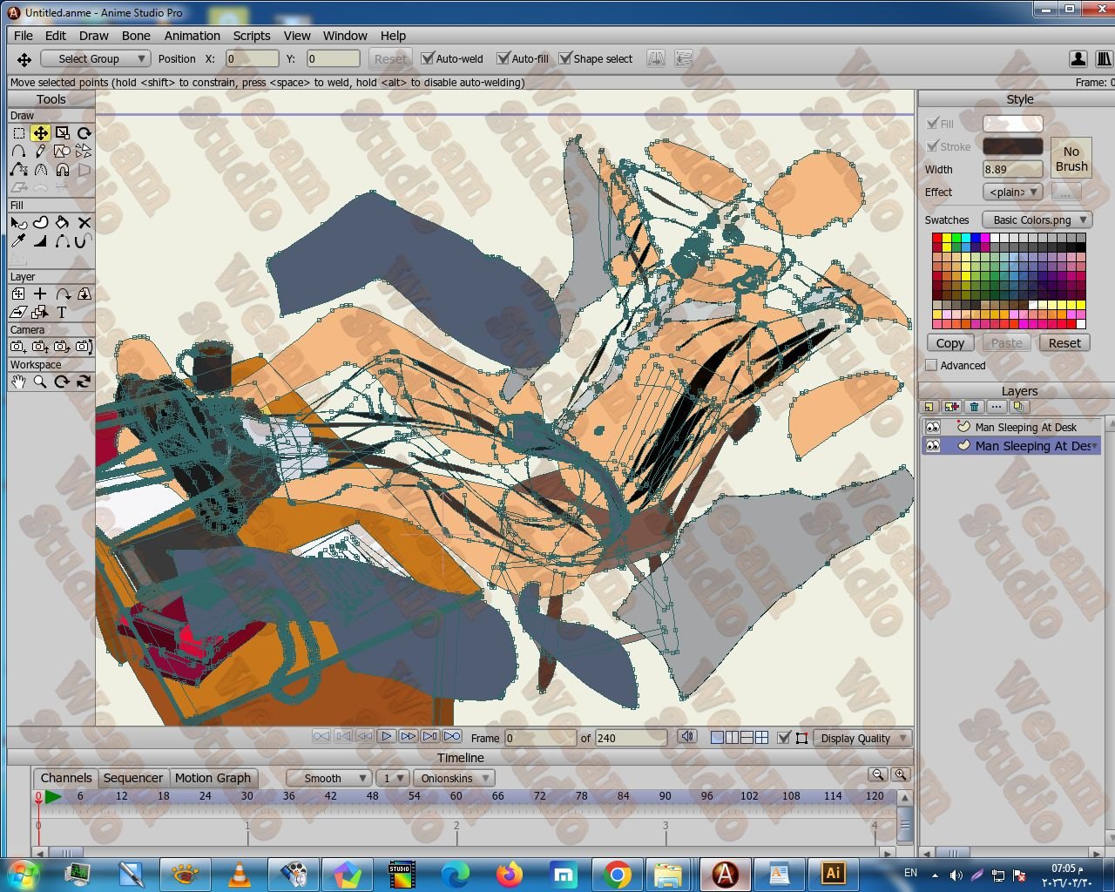Select the Track Camera tool
Image resolution: width=1115 pixels, height=892 pixels.
click(18, 347)
